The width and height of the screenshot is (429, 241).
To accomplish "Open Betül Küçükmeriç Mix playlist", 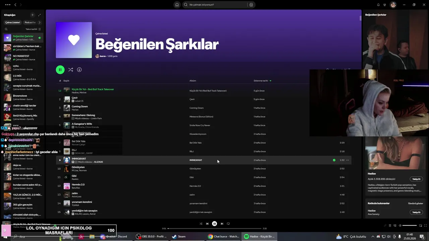I will (22, 117).
